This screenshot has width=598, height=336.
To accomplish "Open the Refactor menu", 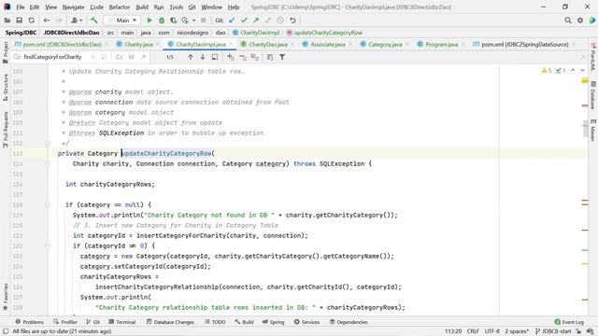I will pos(119,7).
